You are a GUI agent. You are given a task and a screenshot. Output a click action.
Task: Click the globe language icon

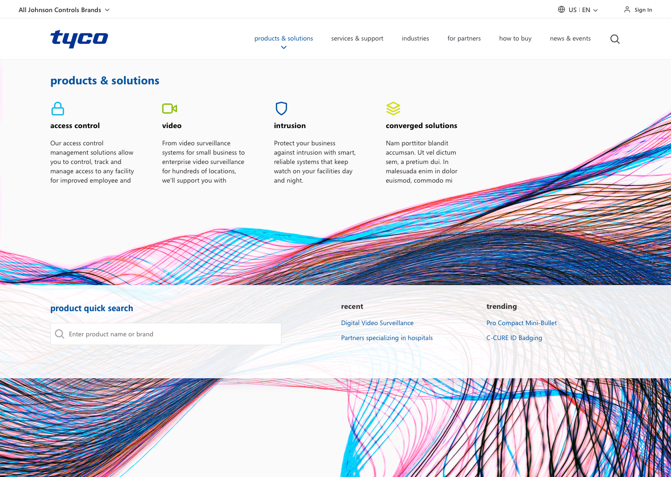(561, 9)
